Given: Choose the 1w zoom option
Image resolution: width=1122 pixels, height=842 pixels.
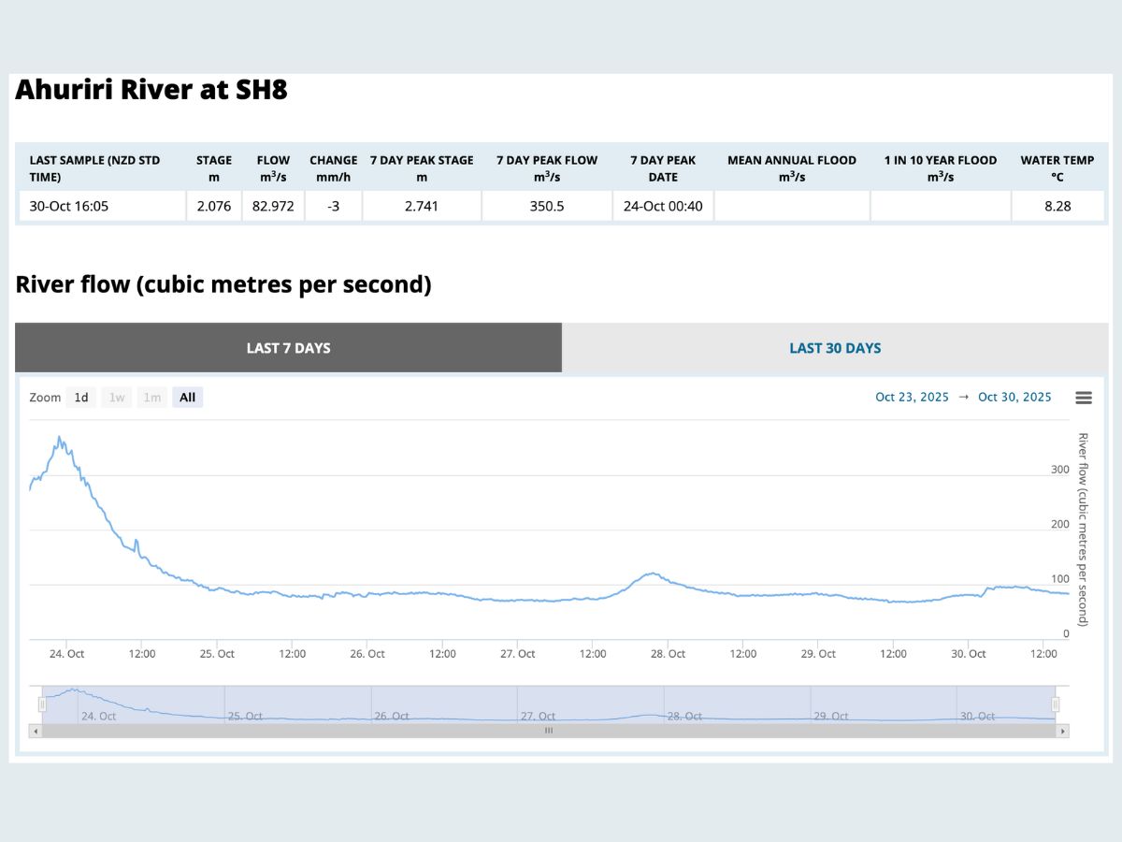Looking at the screenshot, I should pyautogui.click(x=117, y=398).
